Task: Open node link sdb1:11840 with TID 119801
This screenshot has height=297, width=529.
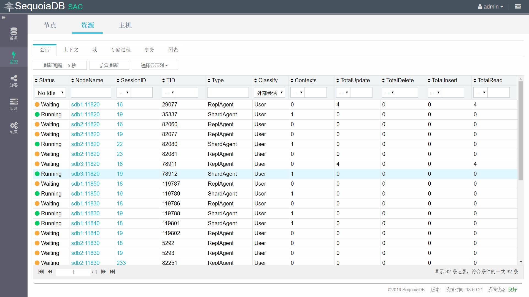Action: point(85,223)
